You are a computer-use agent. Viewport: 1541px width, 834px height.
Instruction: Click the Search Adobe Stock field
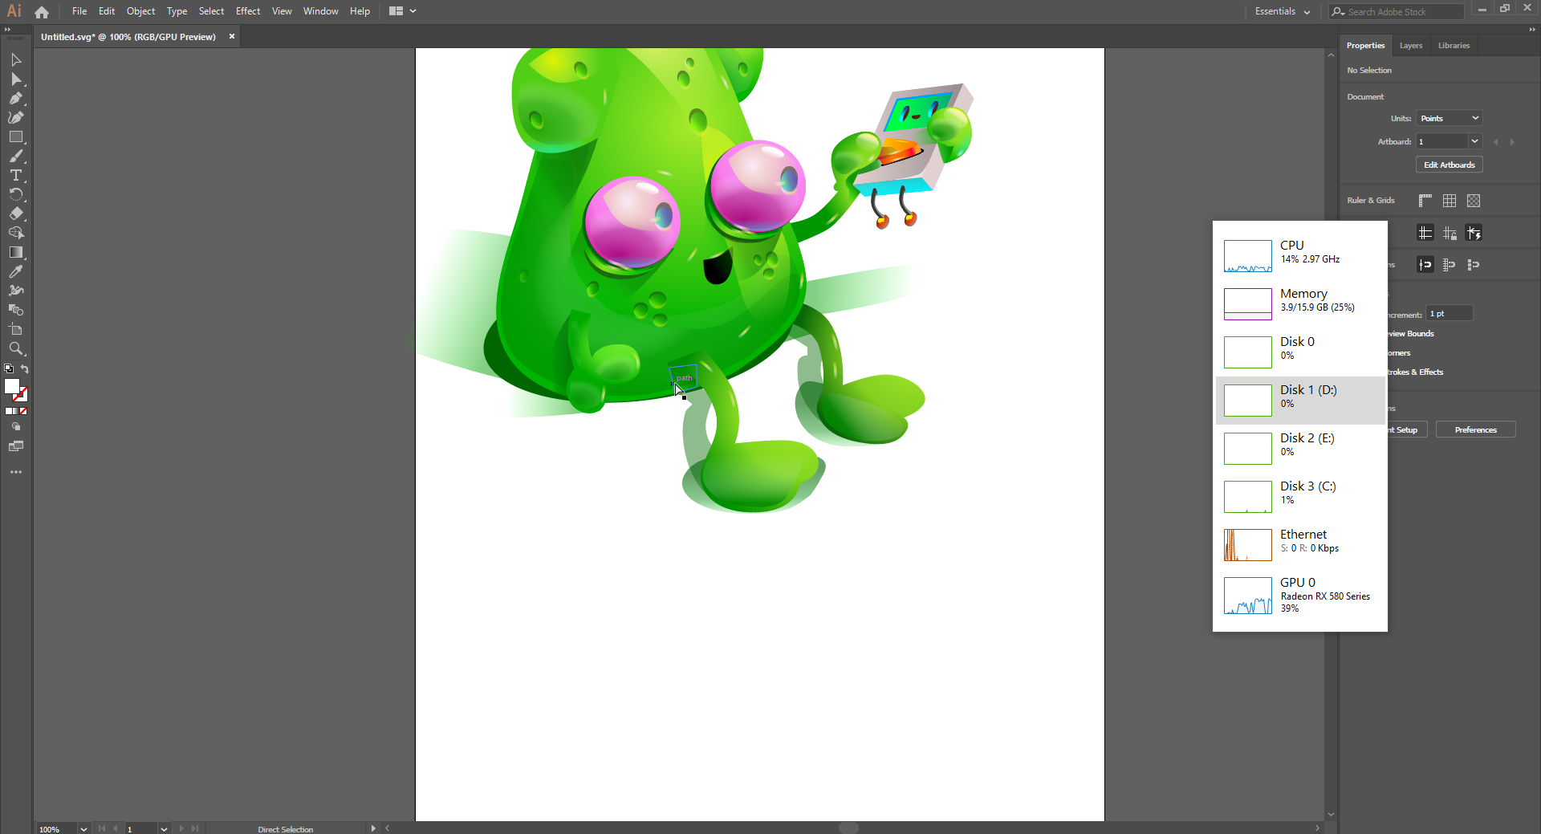click(x=1397, y=12)
